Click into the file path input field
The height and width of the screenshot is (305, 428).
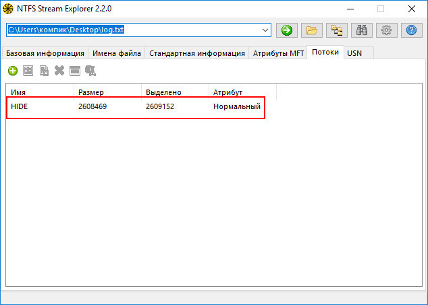[x=135, y=30]
